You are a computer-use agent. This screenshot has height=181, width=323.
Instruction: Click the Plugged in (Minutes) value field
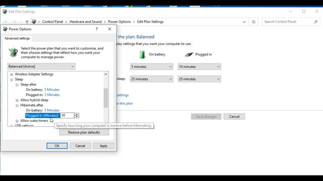point(67,115)
